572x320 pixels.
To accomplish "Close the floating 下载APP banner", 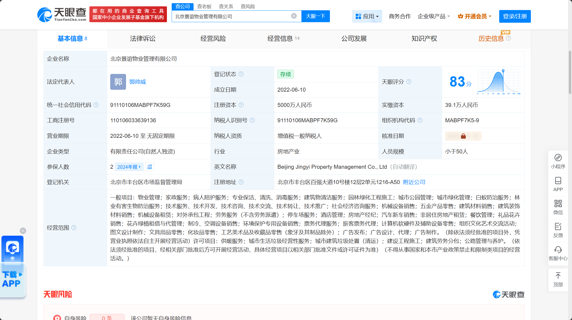I will [23, 231].
